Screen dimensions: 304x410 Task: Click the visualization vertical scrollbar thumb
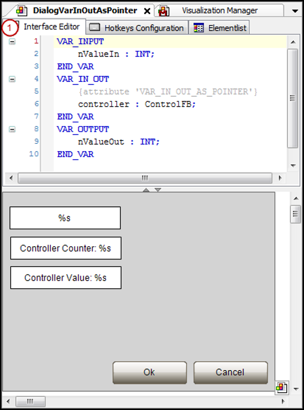coord(295,214)
